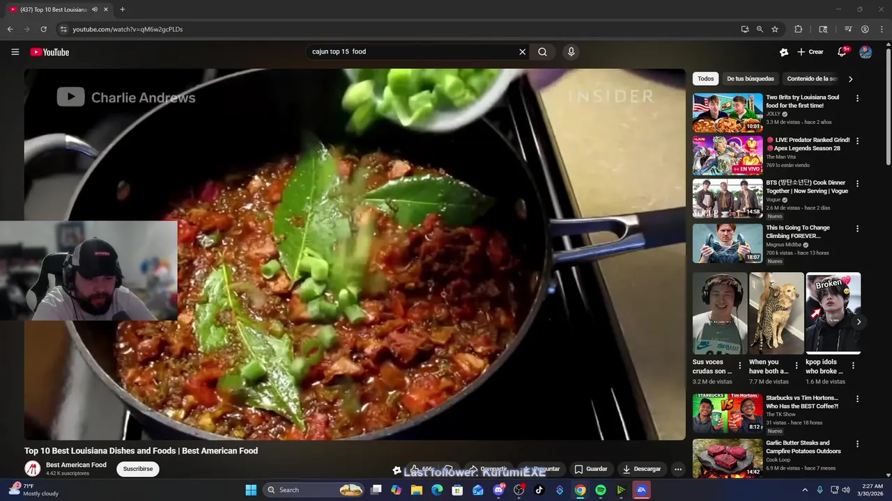Viewport: 892px width, 501px height.
Task: Select the De tus búsquedas chip
Action: (750, 79)
